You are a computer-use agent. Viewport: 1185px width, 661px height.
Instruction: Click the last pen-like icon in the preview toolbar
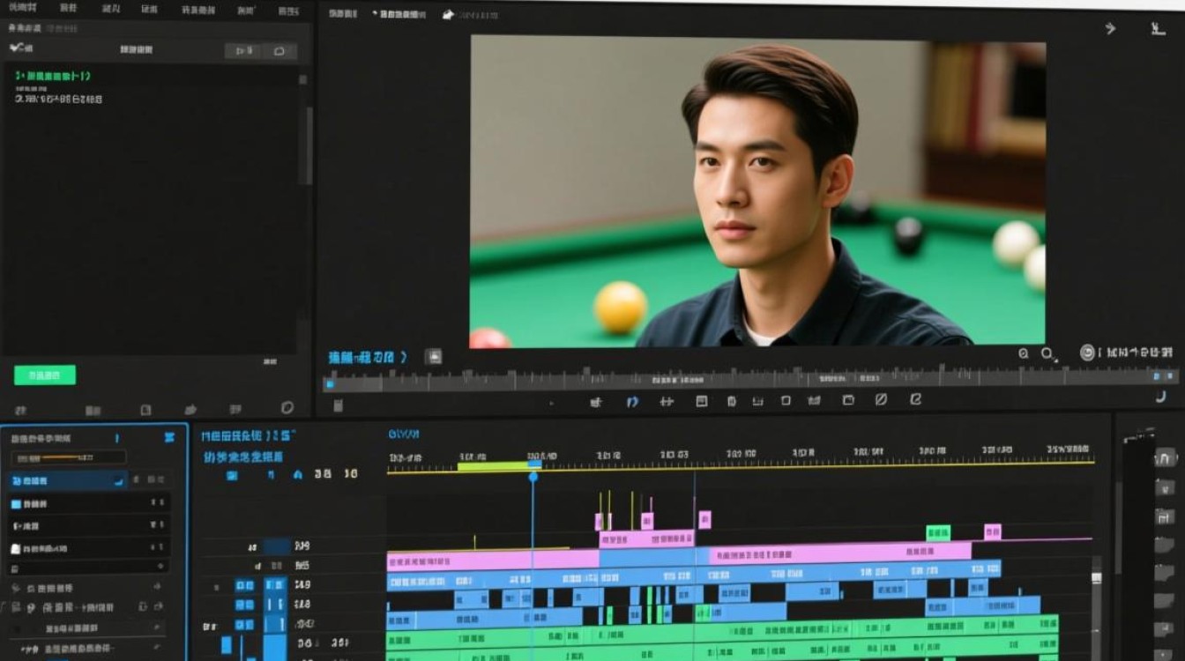[x=915, y=399]
